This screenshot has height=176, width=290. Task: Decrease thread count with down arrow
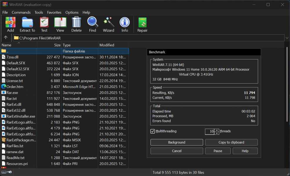[x=217, y=133]
